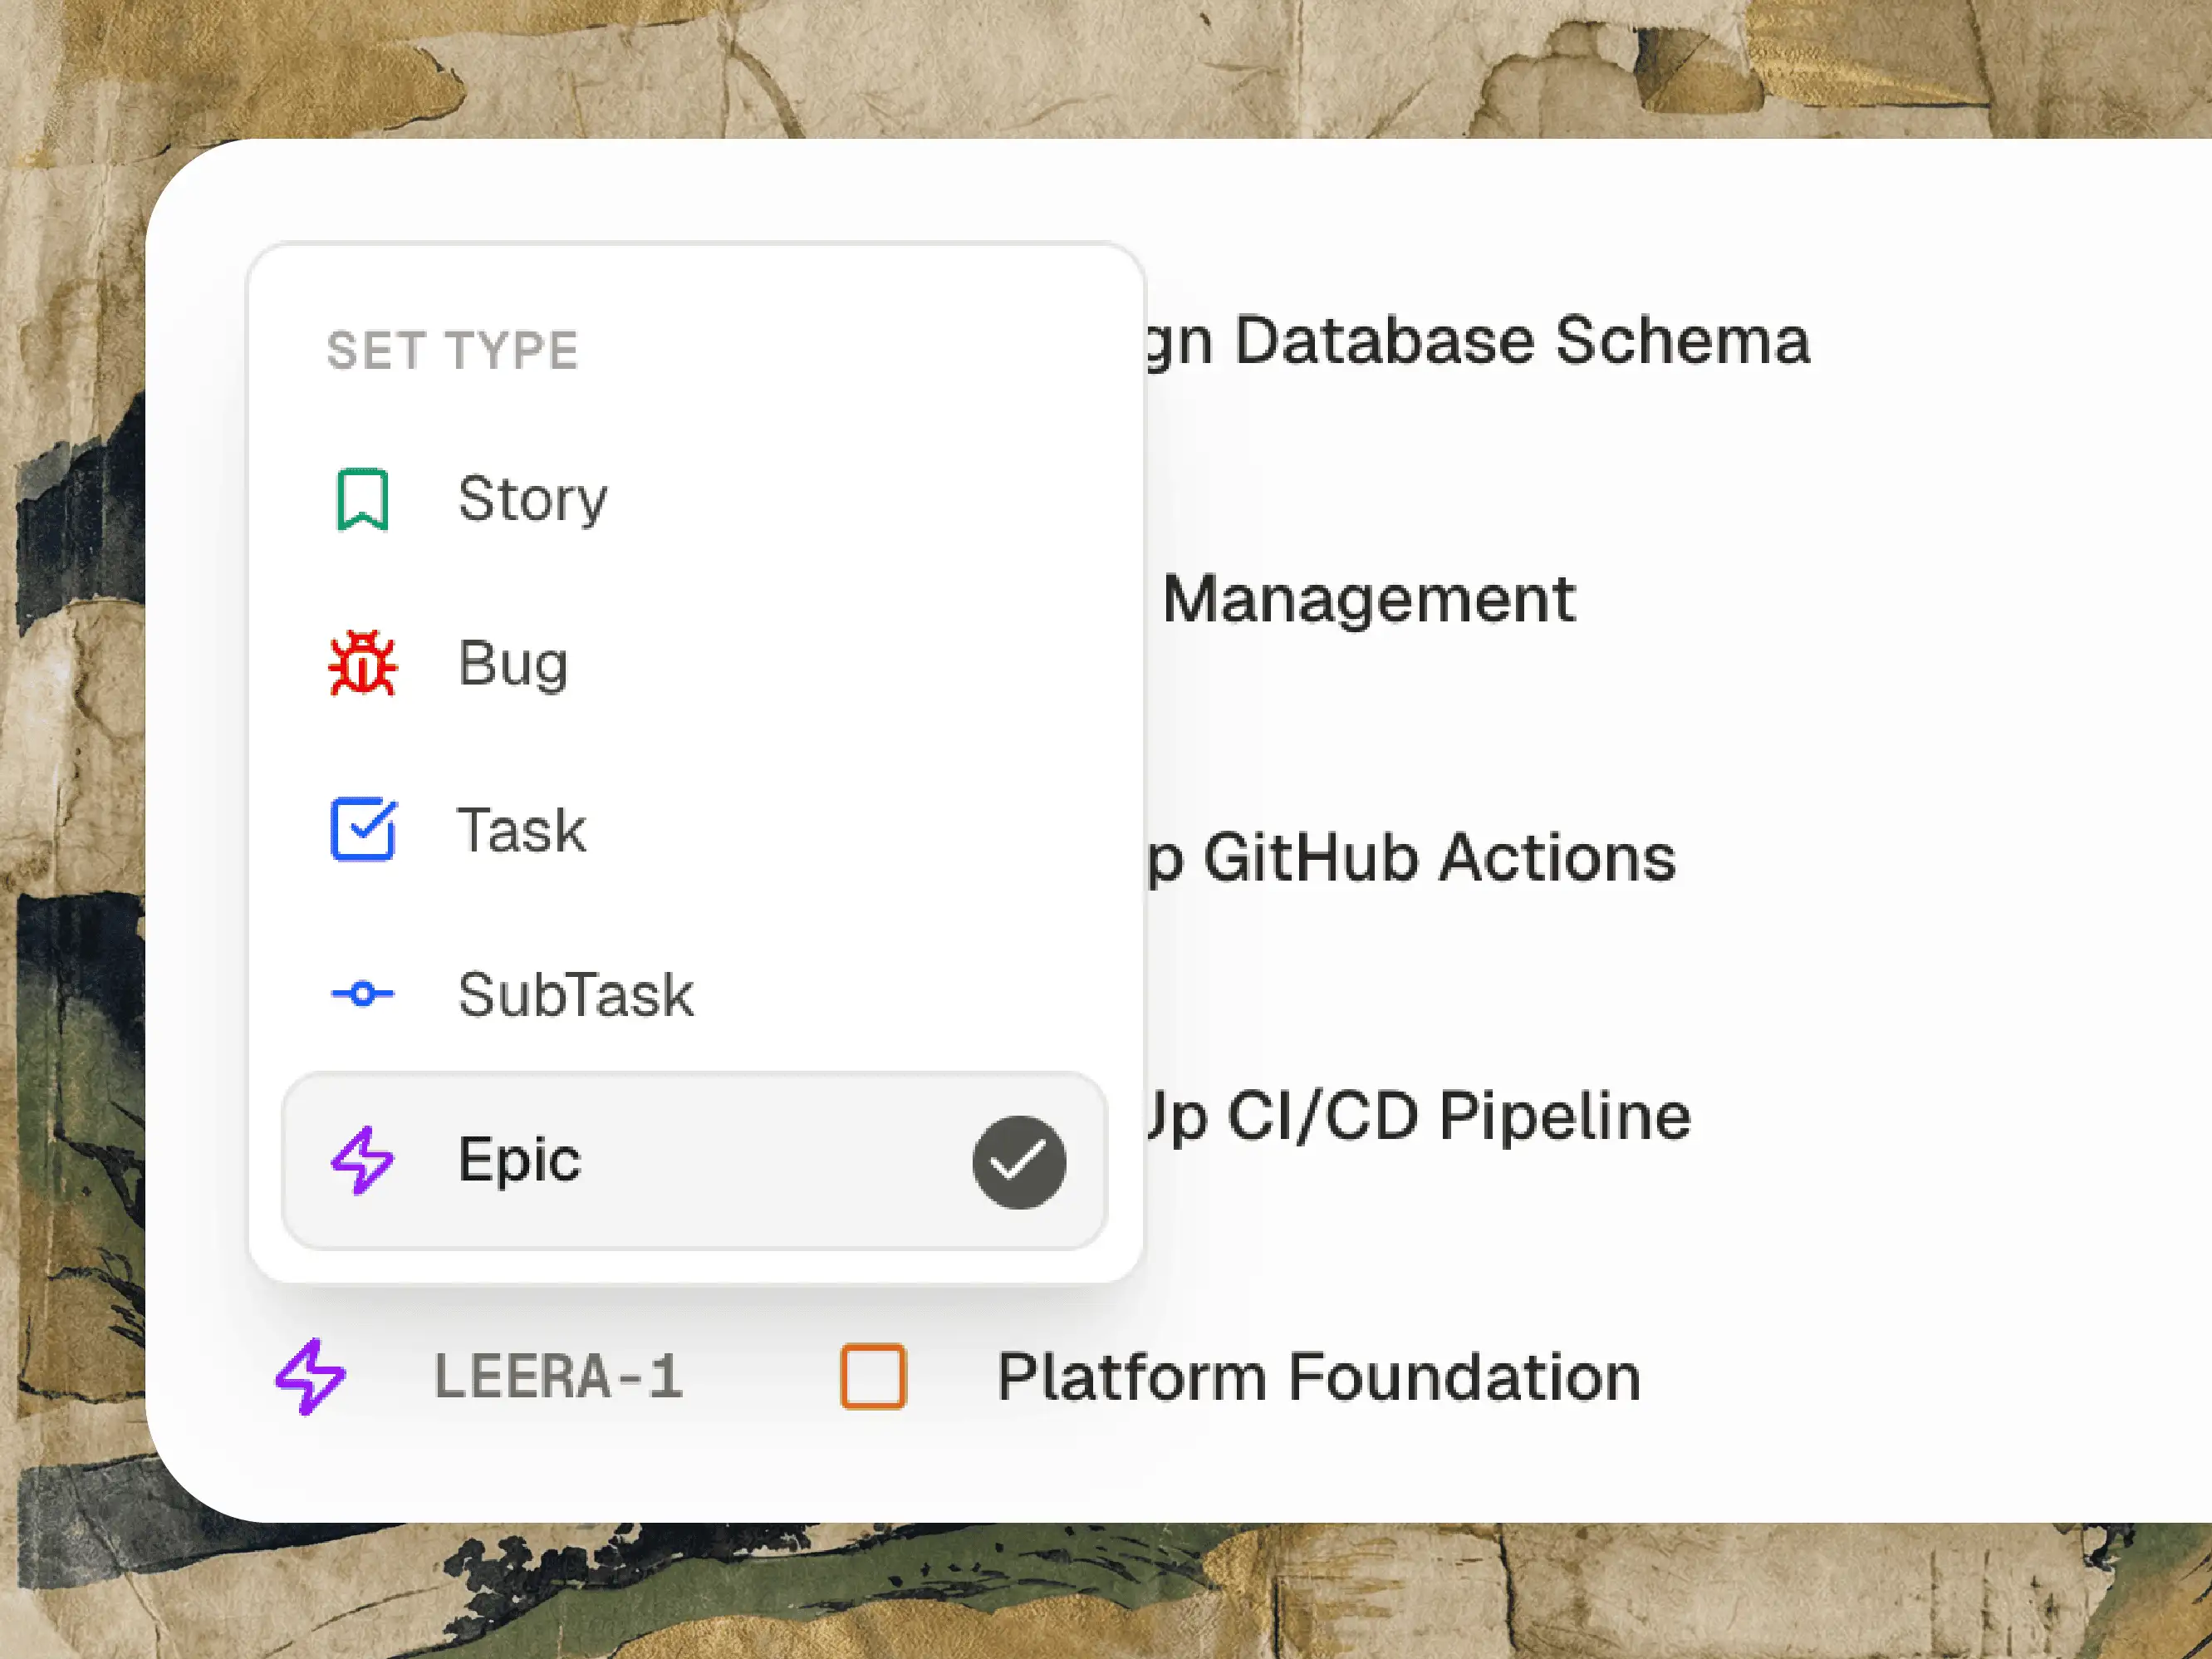The width and height of the screenshot is (2212, 1659).
Task: Click the LEERA-1 issue key
Action: pos(558,1377)
